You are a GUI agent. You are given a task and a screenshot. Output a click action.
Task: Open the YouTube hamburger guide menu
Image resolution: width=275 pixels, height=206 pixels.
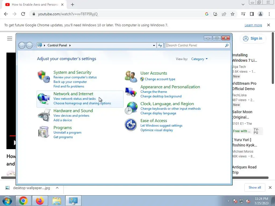pyautogui.click(x=10, y=39)
